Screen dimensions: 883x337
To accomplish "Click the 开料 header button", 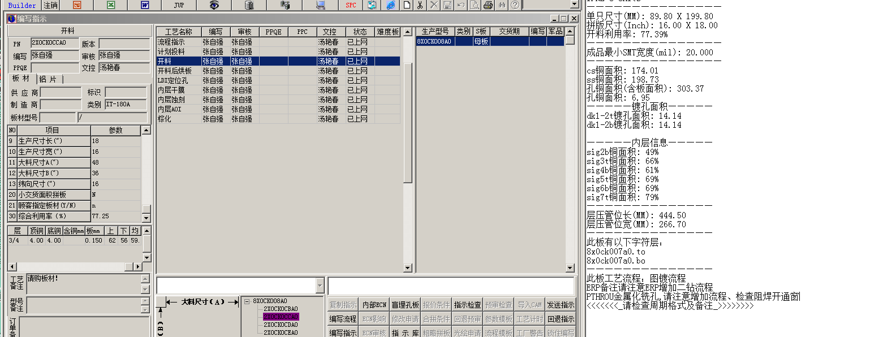I will tap(79, 31).
